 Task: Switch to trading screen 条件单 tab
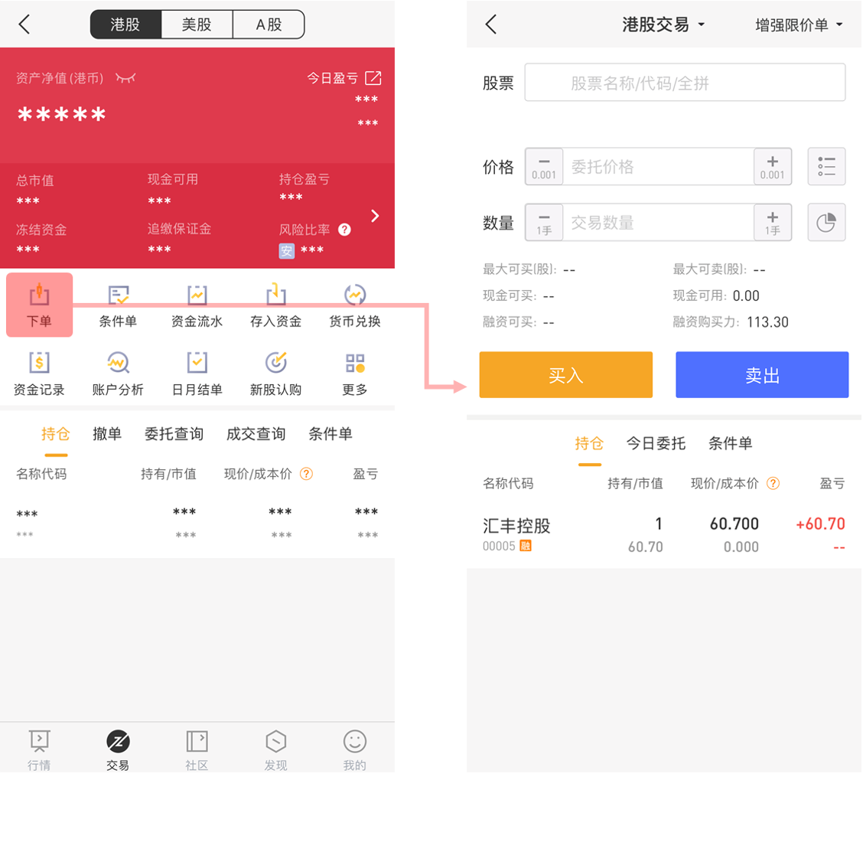point(731,443)
